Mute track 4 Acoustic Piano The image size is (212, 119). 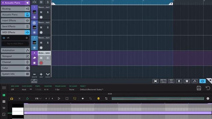click(x=41, y=58)
